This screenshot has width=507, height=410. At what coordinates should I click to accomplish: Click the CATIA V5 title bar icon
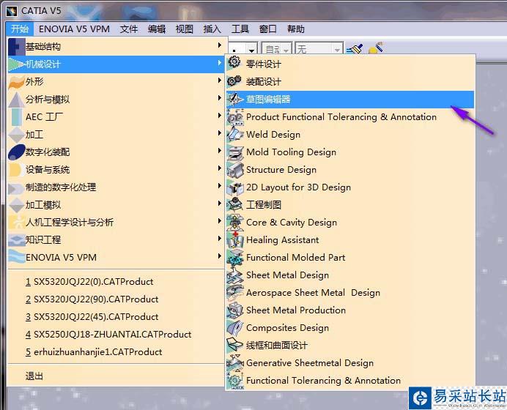tap(11, 11)
